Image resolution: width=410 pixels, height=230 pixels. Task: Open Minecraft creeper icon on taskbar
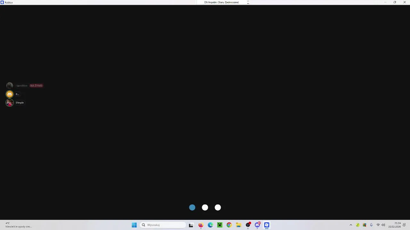pyautogui.click(x=220, y=225)
